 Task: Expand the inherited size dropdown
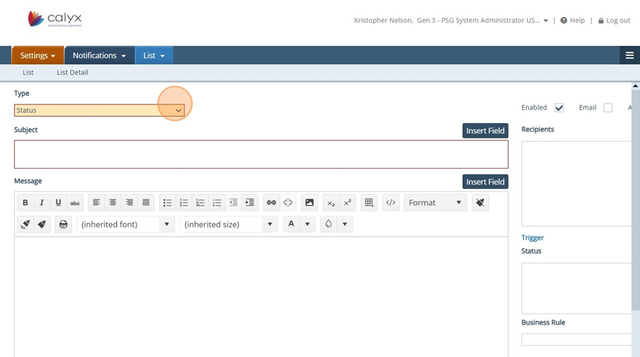(x=228, y=225)
